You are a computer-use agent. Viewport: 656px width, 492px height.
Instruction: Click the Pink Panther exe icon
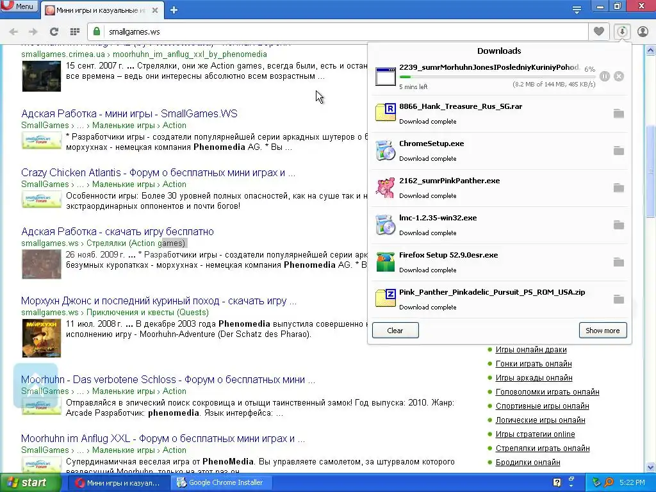pyautogui.click(x=385, y=188)
